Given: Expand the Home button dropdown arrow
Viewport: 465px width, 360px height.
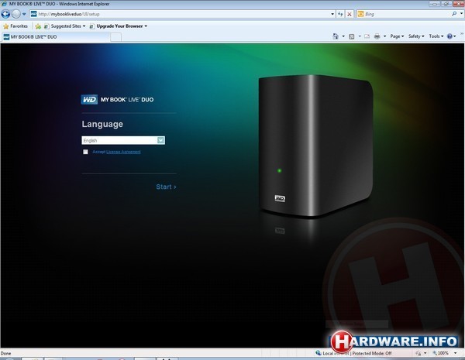Looking at the screenshot, I should click(343, 36).
